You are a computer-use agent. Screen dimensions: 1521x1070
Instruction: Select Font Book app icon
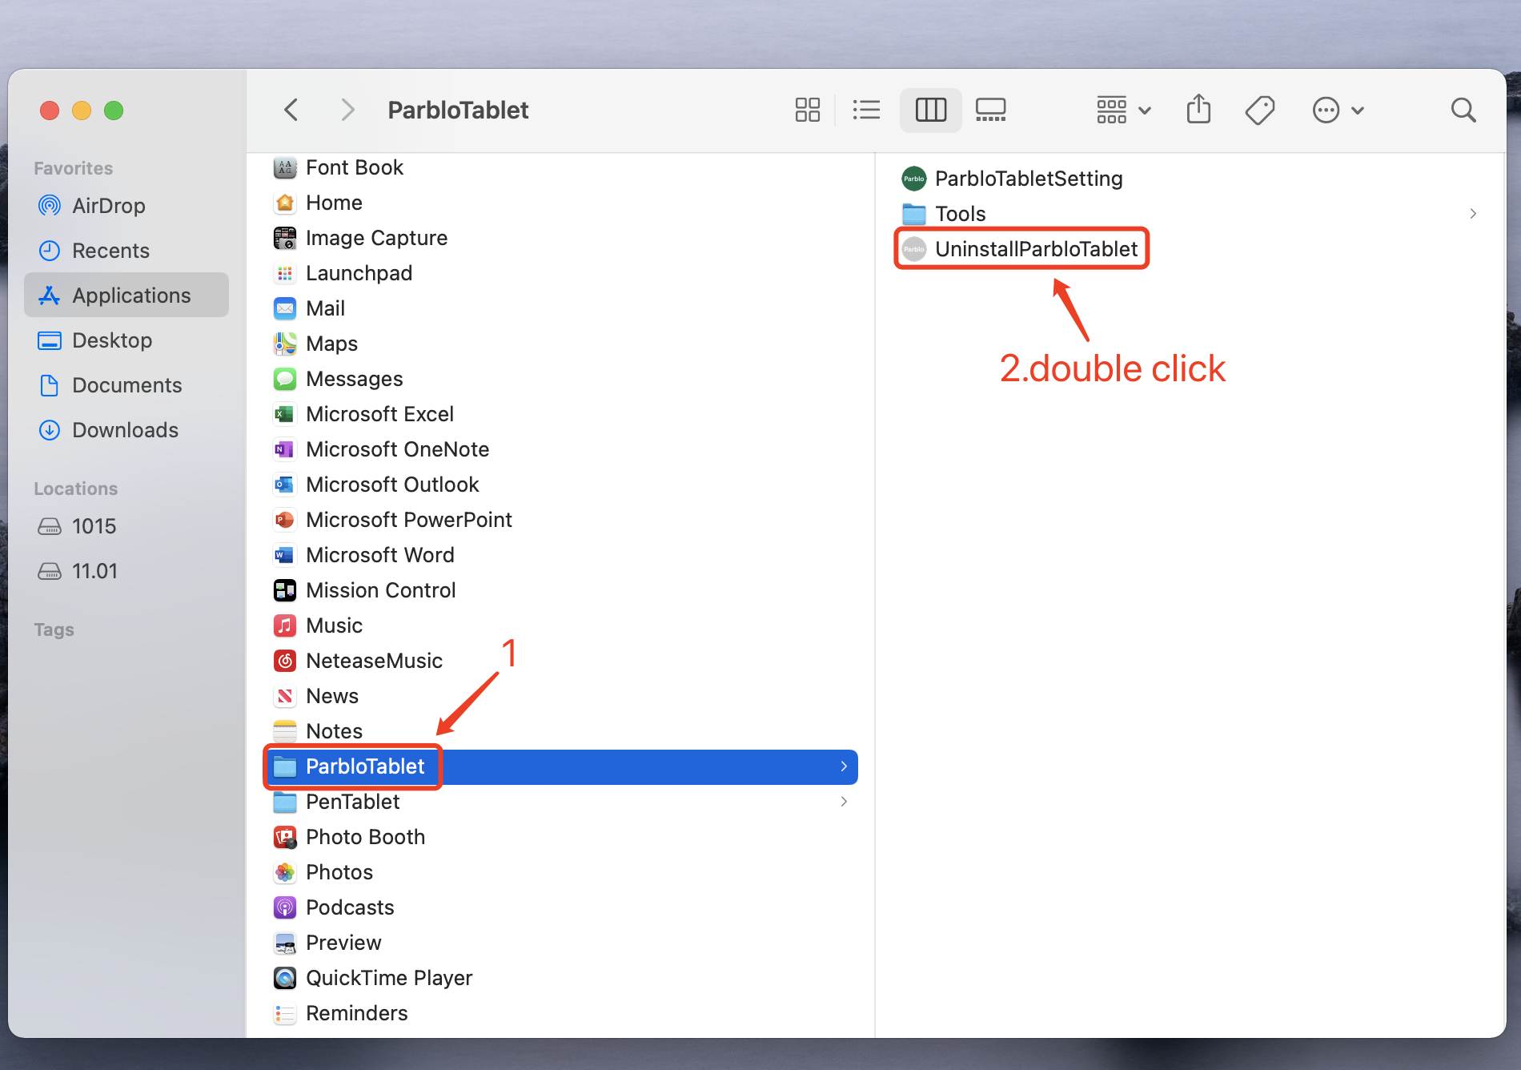pyautogui.click(x=285, y=167)
